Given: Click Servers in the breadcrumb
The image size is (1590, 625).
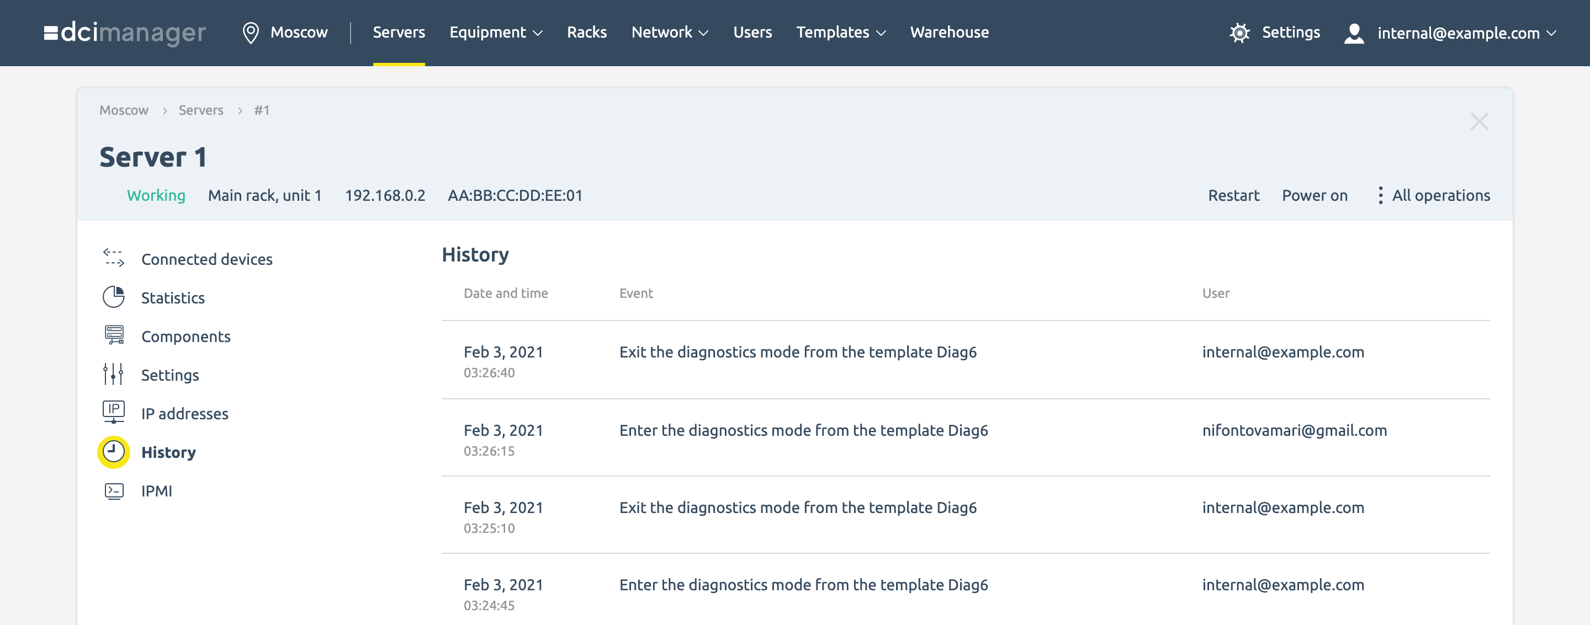Looking at the screenshot, I should pyautogui.click(x=200, y=110).
